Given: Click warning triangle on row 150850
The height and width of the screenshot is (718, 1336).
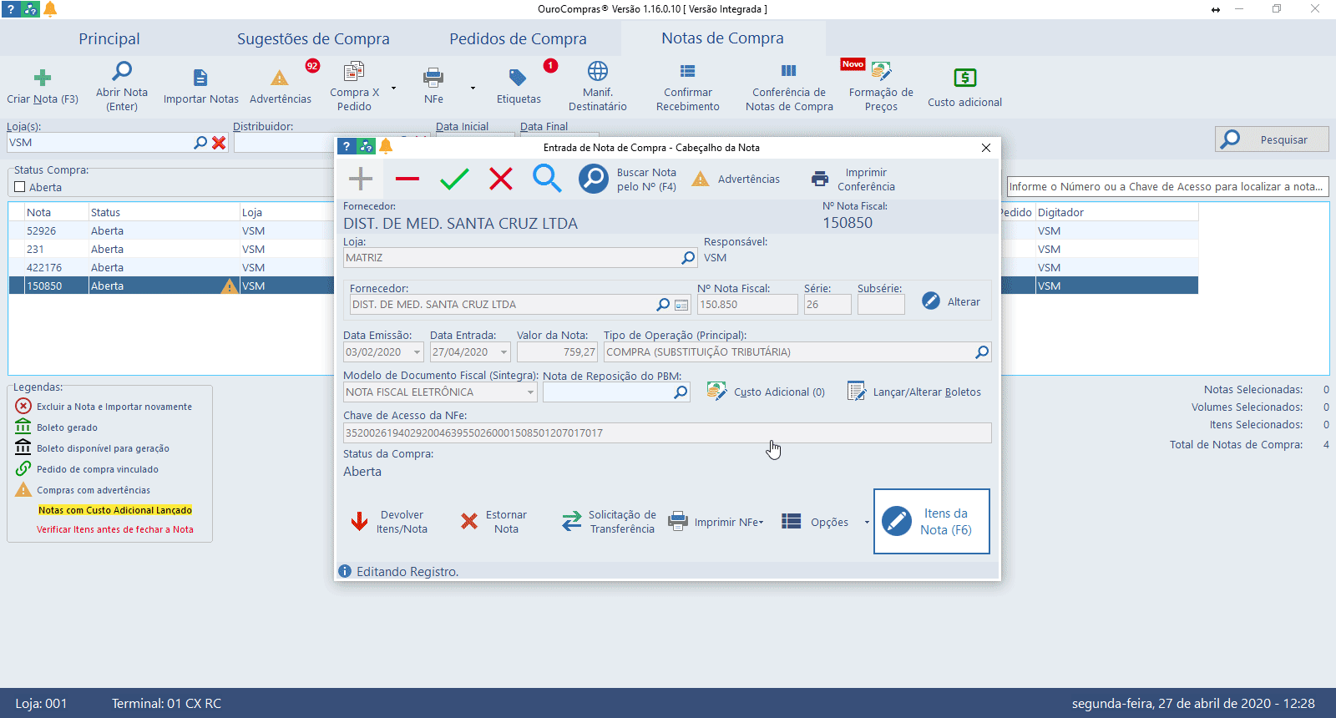Looking at the screenshot, I should [x=229, y=286].
